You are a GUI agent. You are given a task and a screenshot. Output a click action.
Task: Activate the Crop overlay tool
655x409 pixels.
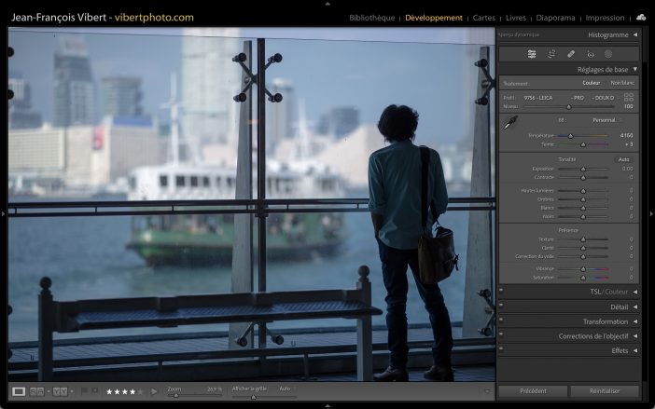551,54
